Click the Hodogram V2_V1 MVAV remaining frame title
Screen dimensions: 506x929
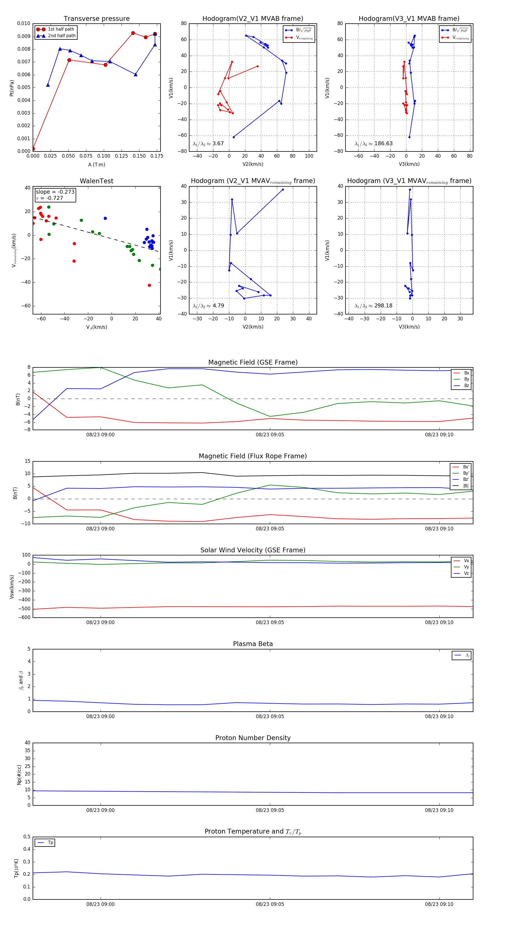pyautogui.click(x=253, y=181)
